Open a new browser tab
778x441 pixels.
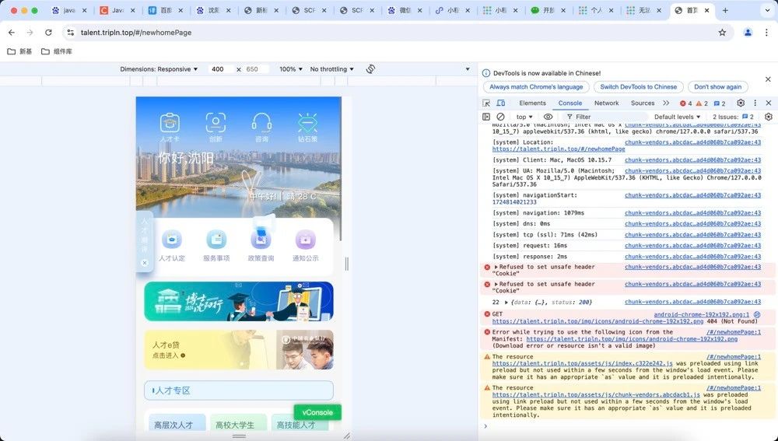click(725, 10)
